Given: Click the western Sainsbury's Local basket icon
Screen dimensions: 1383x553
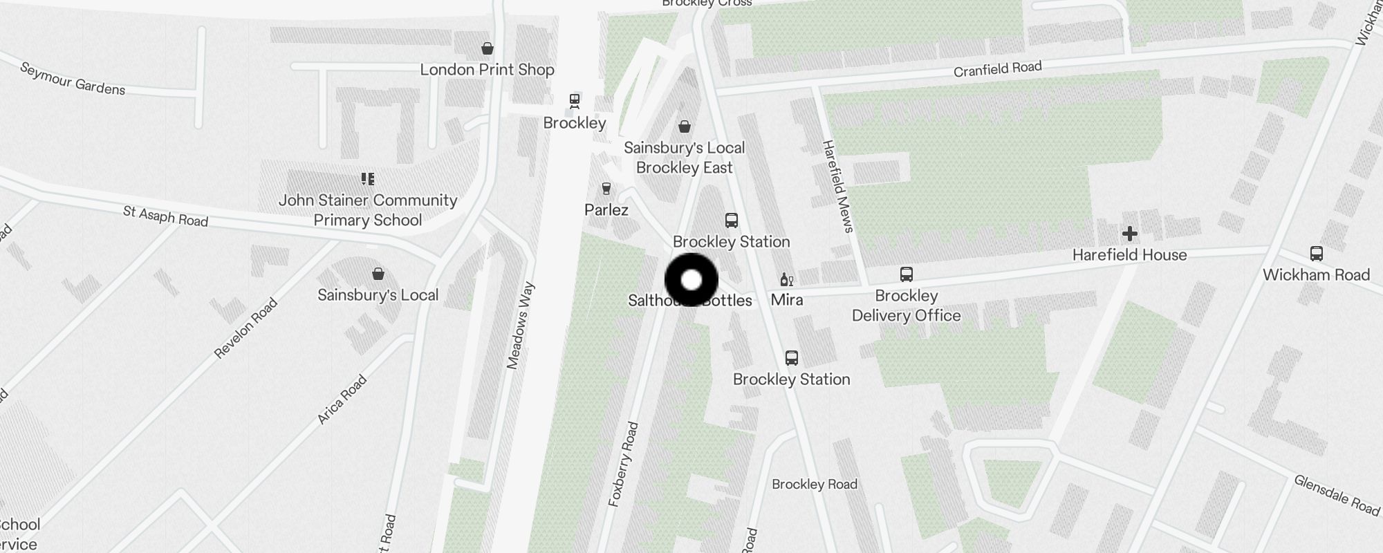Looking at the screenshot, I should click(x=378, y=274).
